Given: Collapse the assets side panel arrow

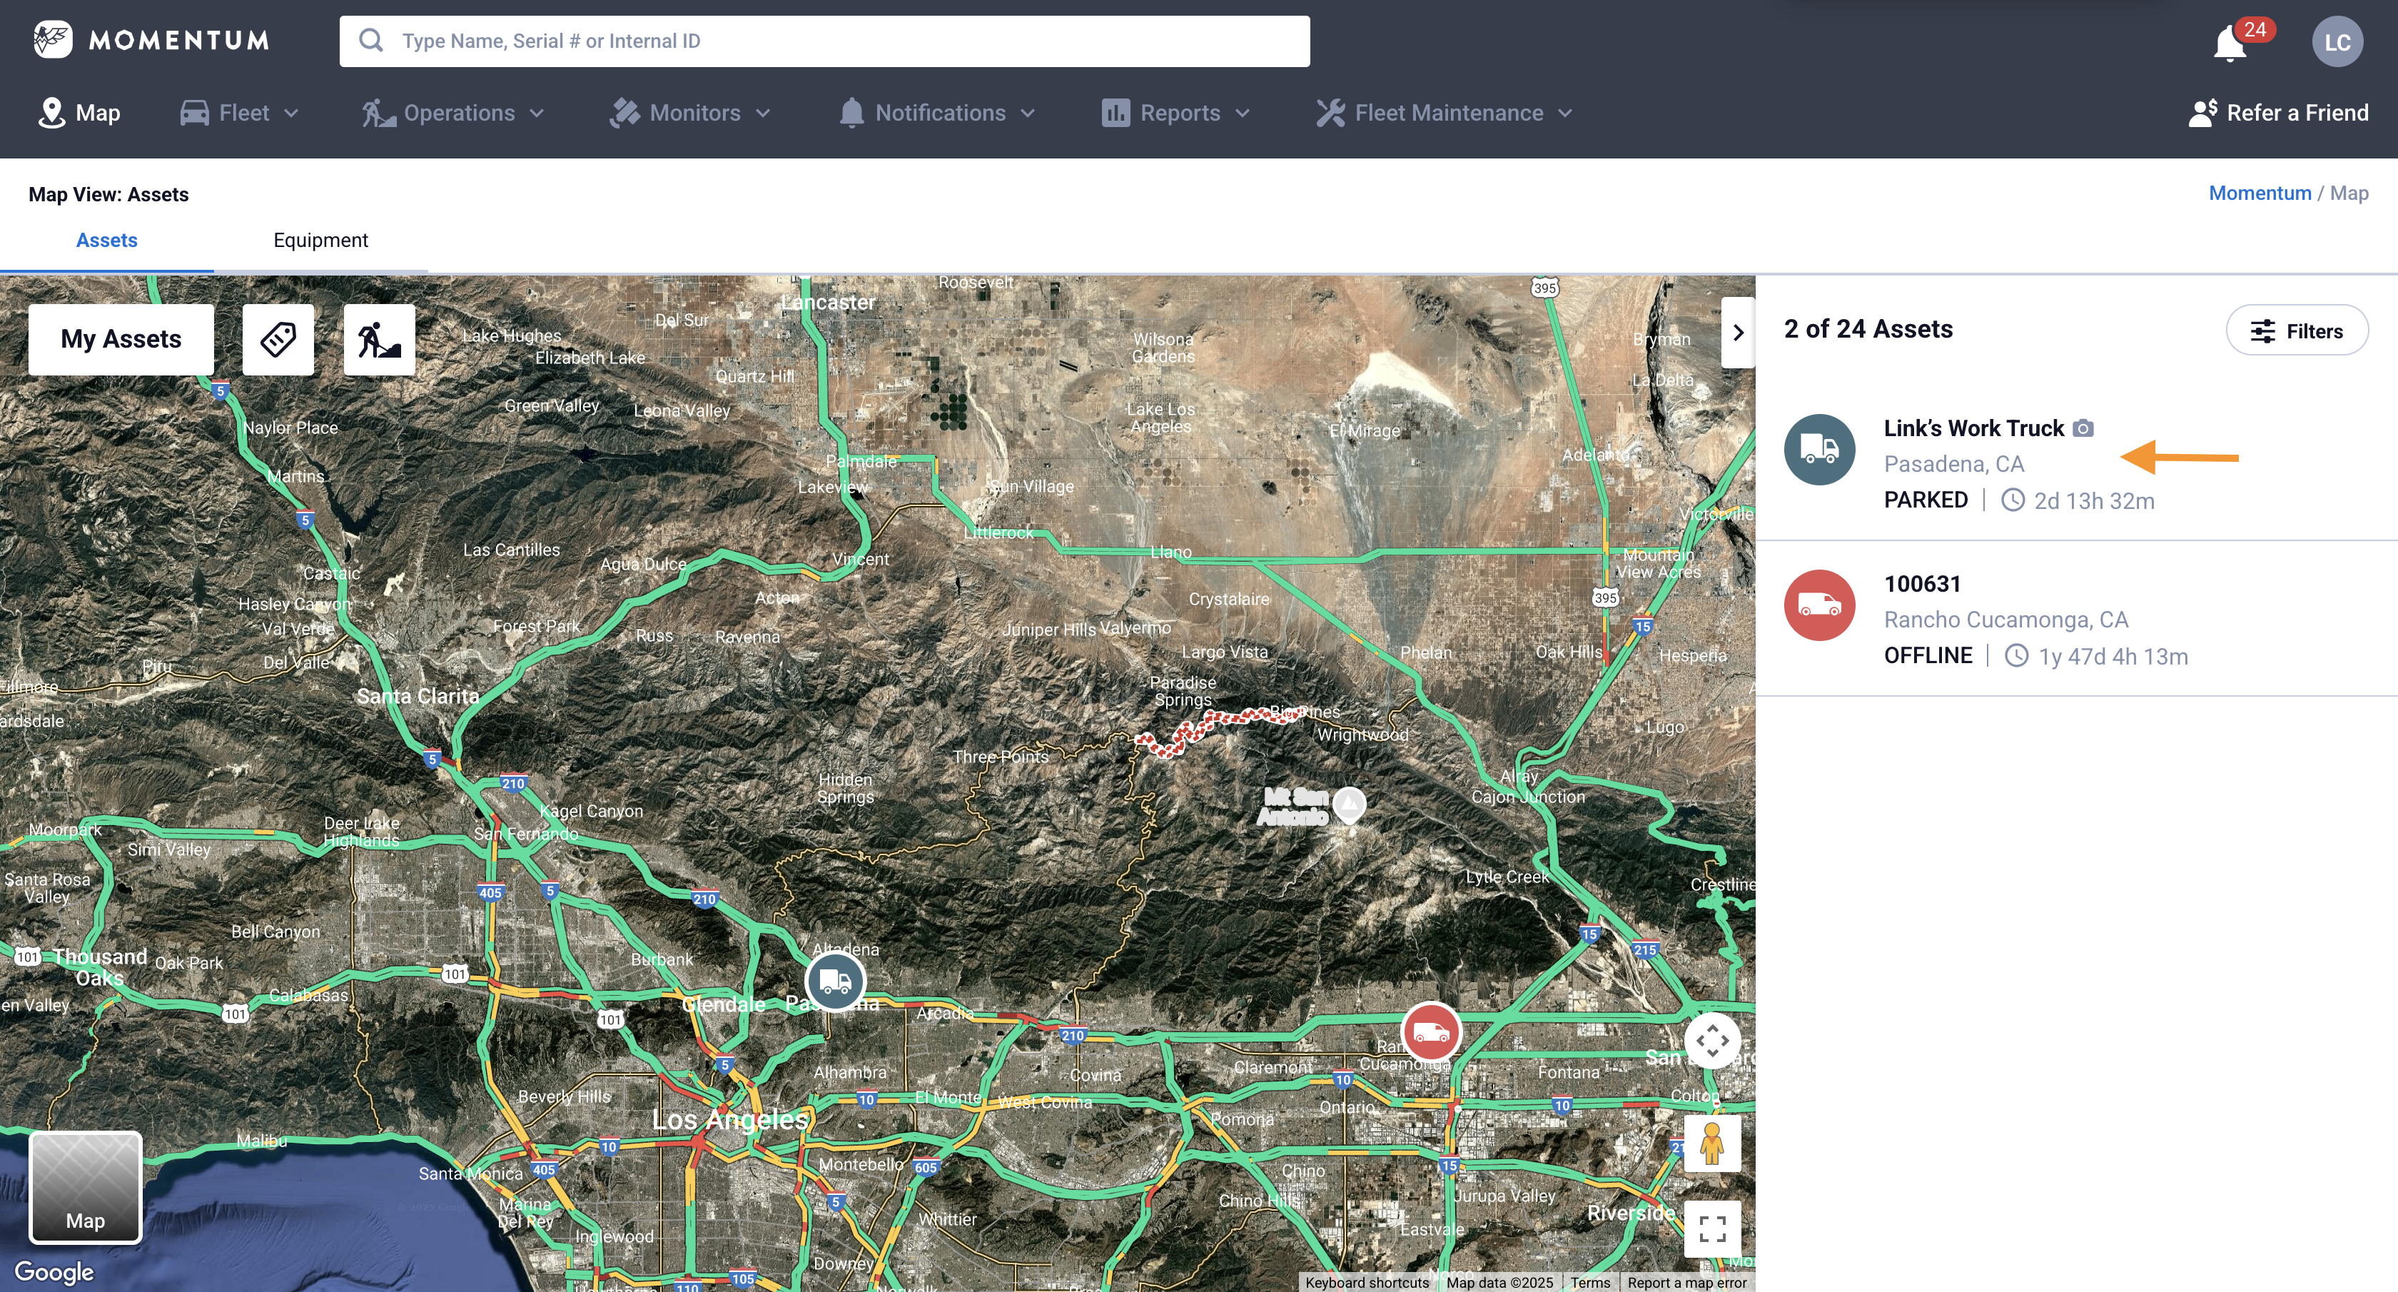Looking at the screenshot, I should point(1737,333).
